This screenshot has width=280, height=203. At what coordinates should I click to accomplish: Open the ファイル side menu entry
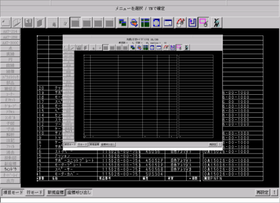point(10,146)
